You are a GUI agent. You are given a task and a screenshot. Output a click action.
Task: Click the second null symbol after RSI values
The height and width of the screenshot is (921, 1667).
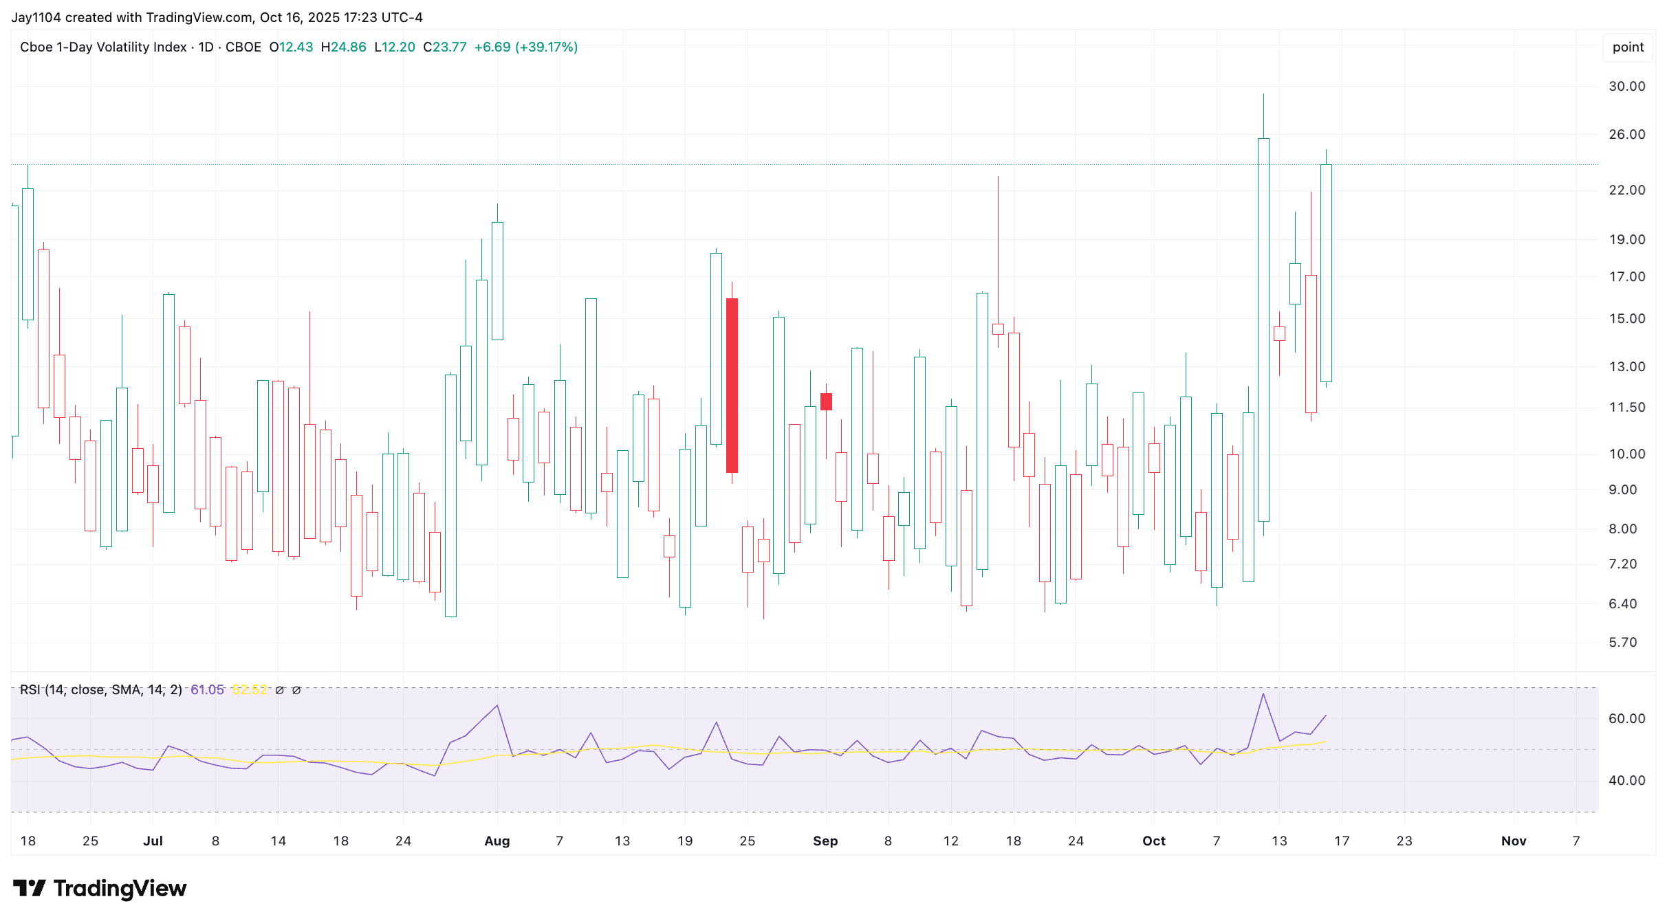click(x=296, y=690)
